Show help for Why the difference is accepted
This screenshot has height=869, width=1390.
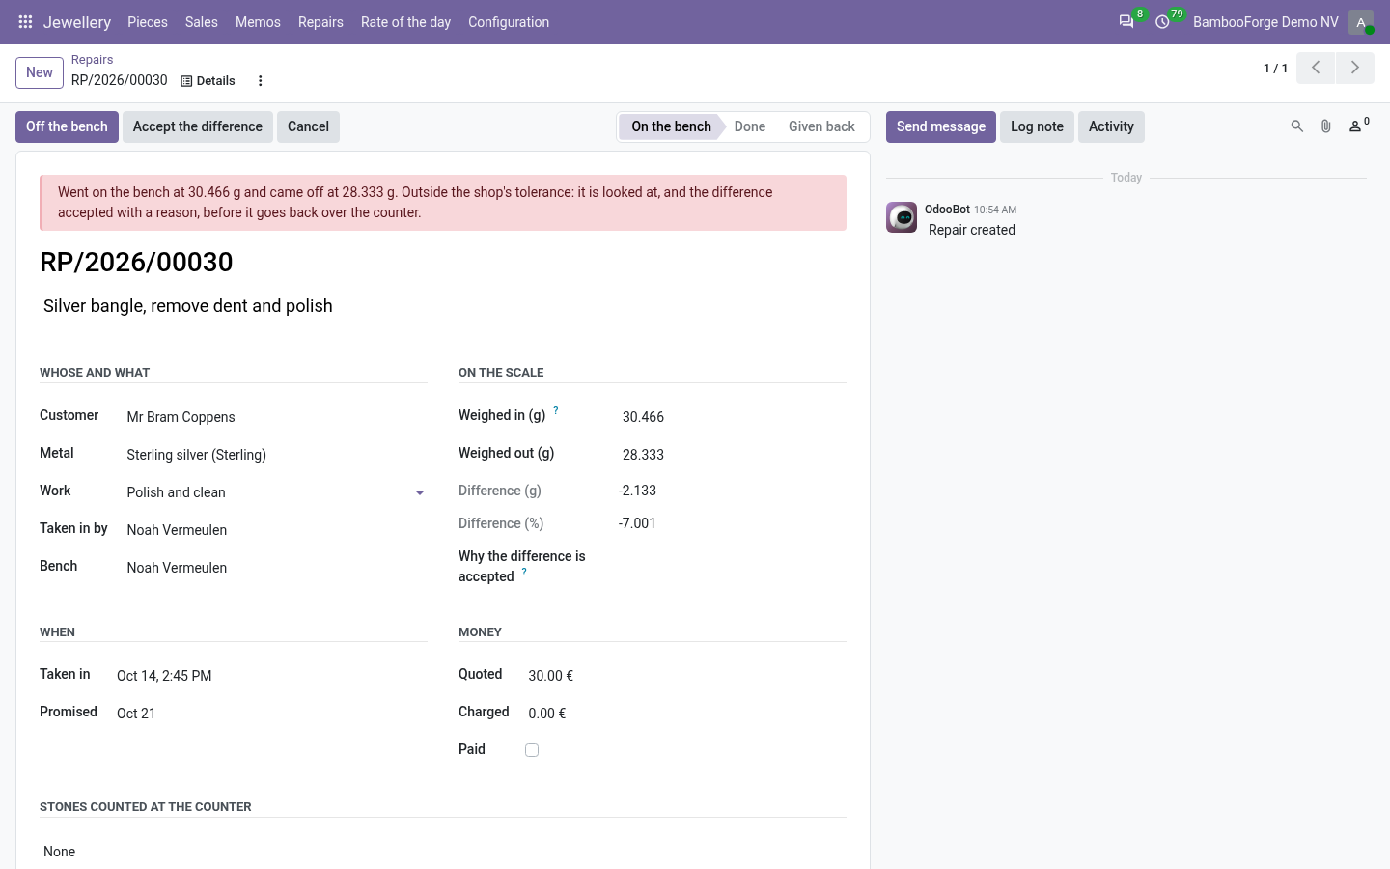point(524,572)
